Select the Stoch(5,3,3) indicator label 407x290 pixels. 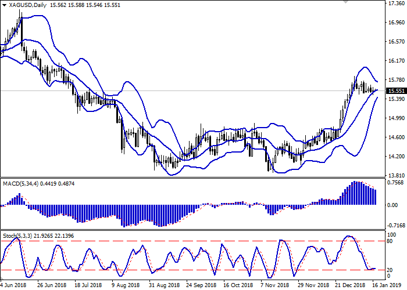point(20,237)
